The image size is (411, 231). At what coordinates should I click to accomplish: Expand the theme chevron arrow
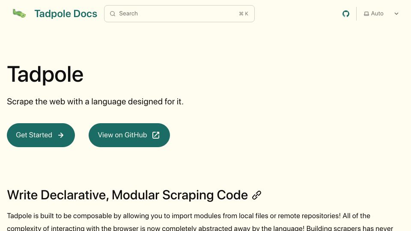396,14
